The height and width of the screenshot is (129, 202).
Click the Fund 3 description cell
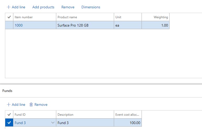pos(85,123)
